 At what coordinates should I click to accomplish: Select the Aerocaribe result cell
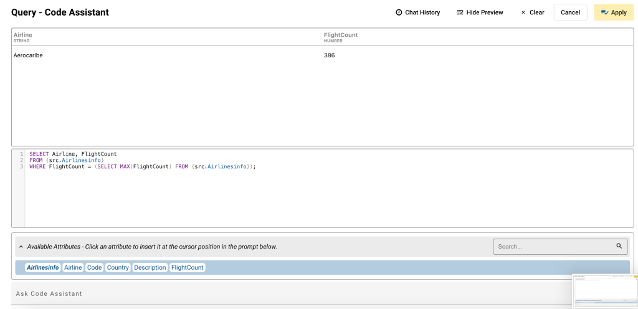pyautogui.click(x=28, y=55)
